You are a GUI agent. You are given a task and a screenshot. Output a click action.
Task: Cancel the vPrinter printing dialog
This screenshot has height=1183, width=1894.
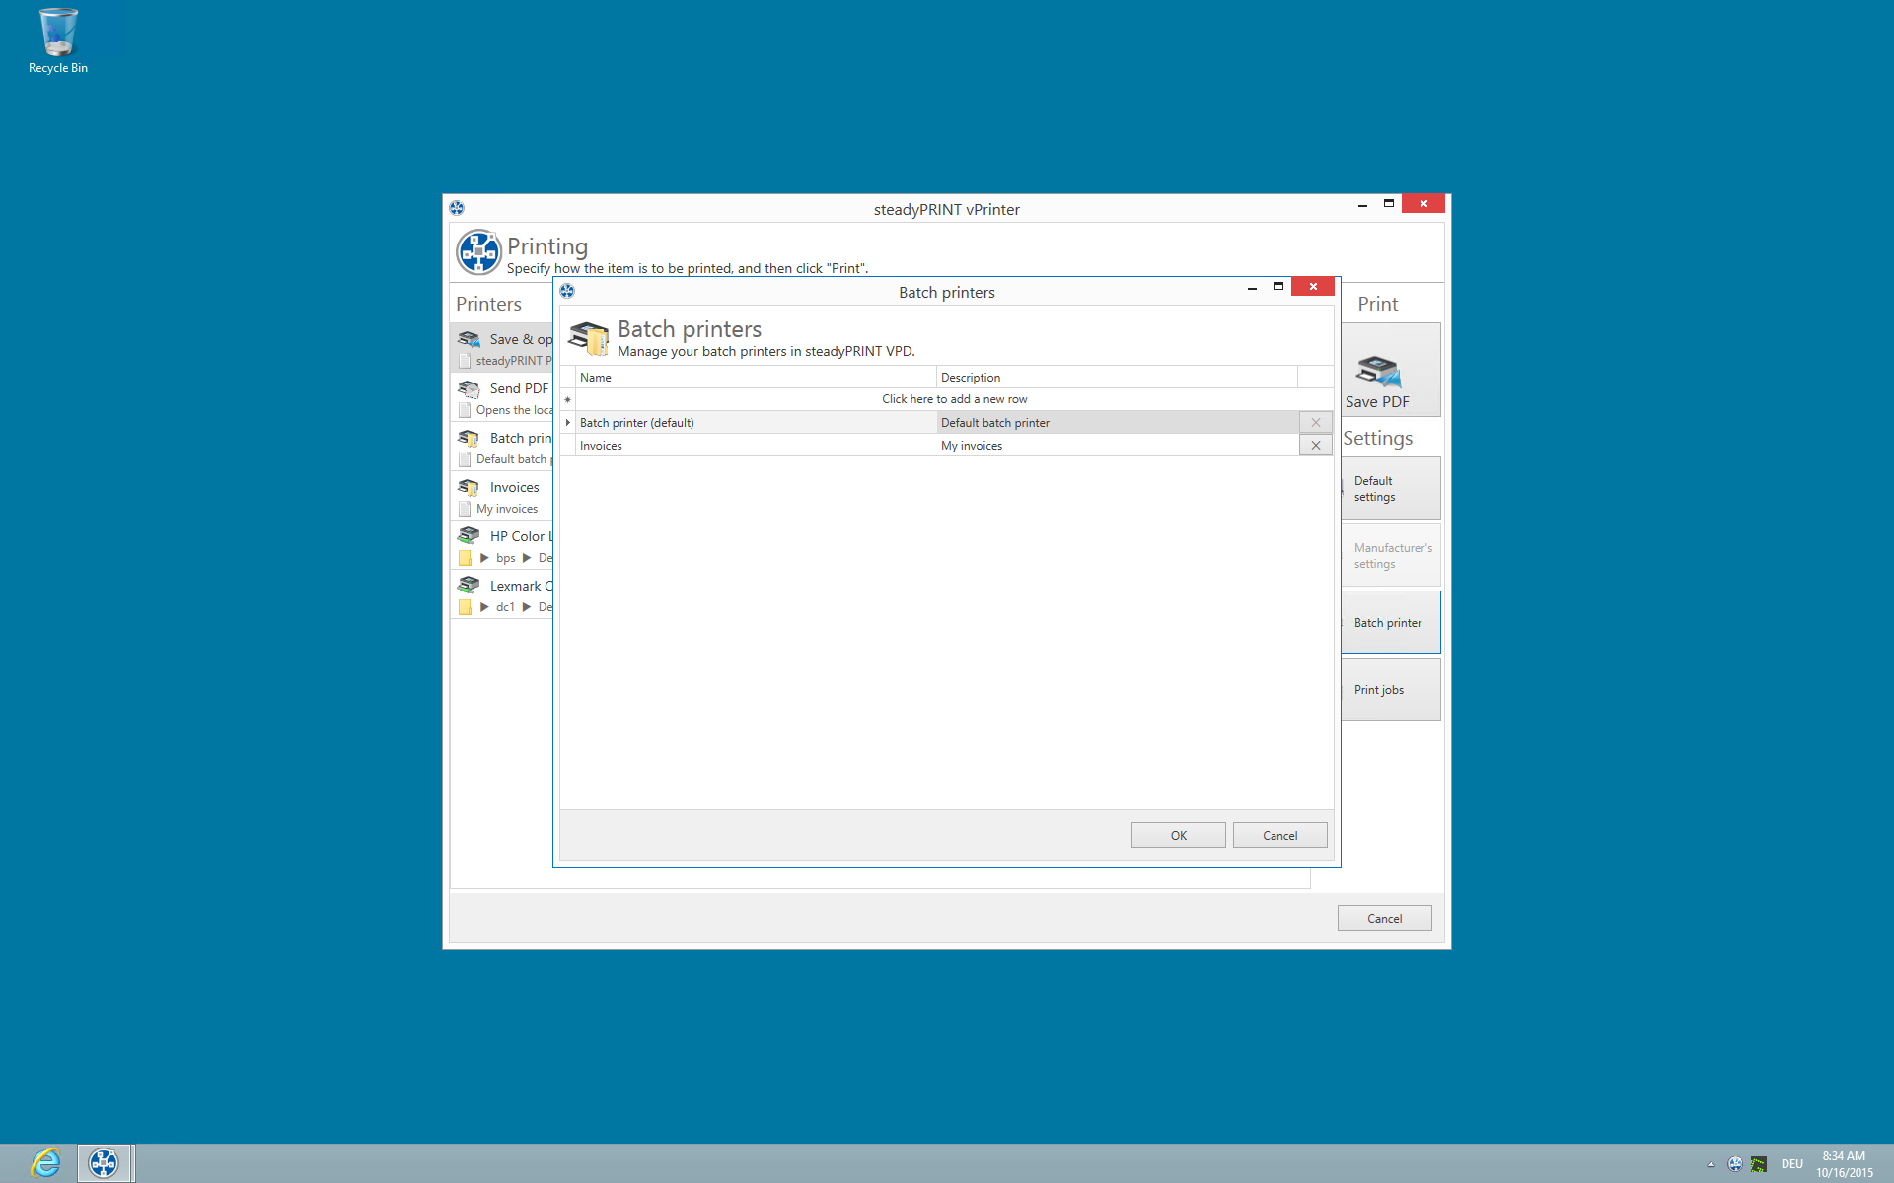tap(1384, 917)
